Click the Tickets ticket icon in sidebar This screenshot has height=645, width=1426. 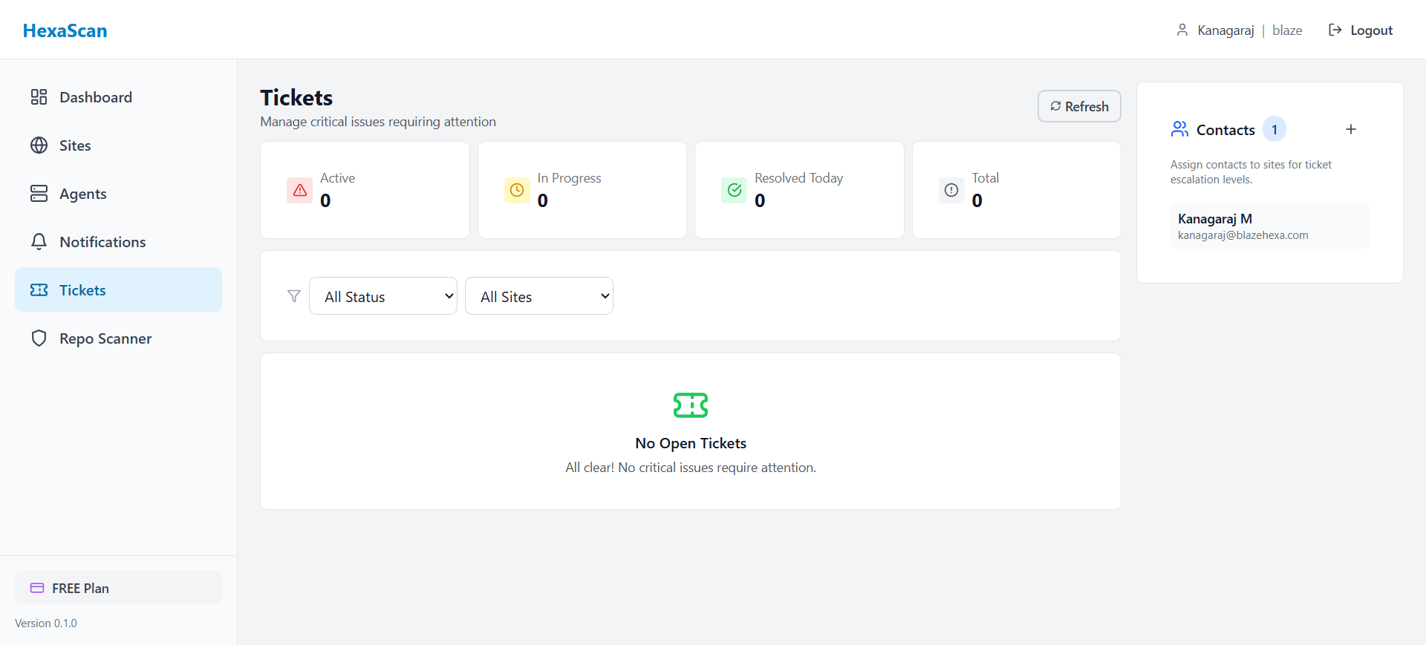(x=39, y=290)
